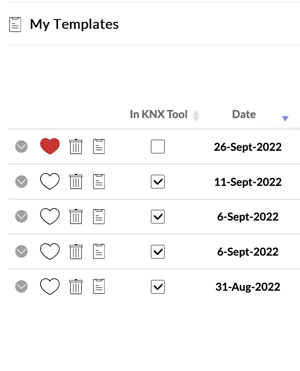
Task: Open clipboard icon on the 31-Aug-2022 row
Action: (99, 287)
